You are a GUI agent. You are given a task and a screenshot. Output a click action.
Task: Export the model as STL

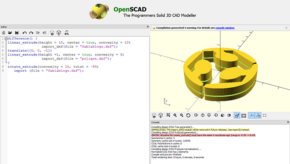(x=67, y=33)
